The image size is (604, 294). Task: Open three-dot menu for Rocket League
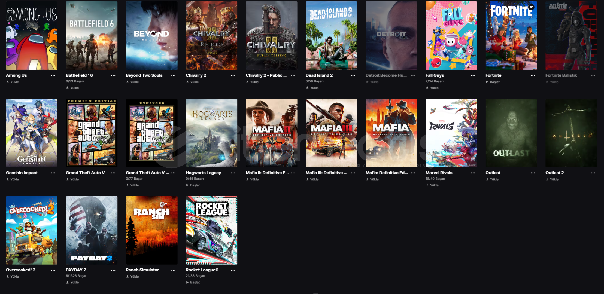(233, 270)
